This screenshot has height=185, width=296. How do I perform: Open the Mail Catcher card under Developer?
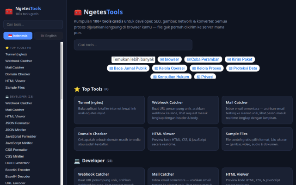click(183, 176)
